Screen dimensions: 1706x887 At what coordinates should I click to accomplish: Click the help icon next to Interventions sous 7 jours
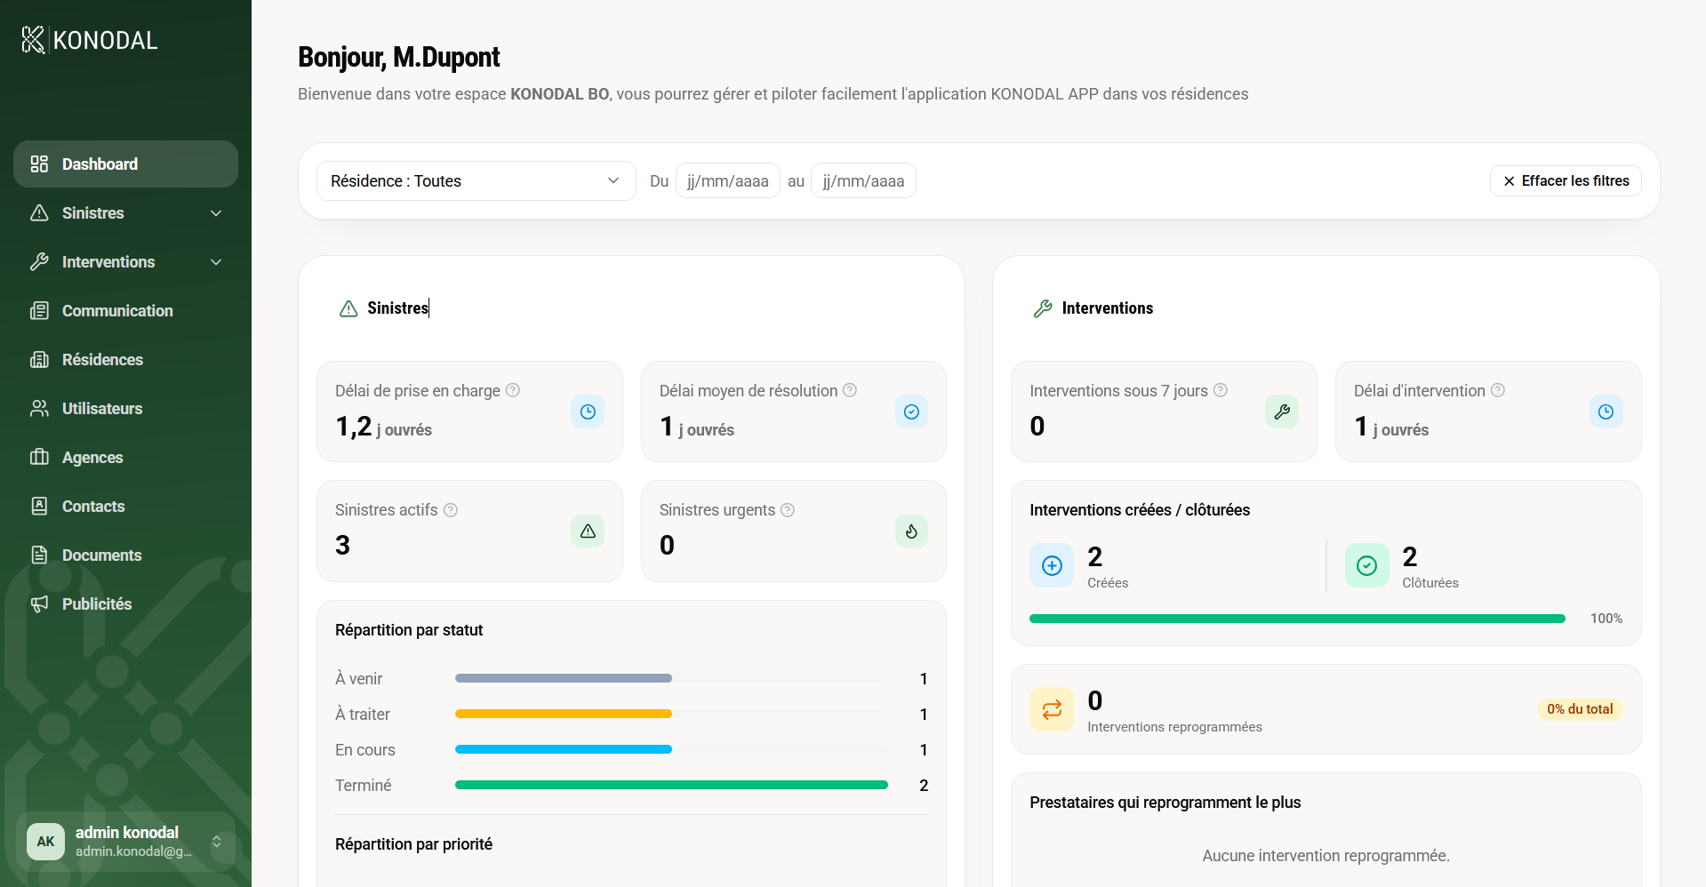pos(1221,390)
